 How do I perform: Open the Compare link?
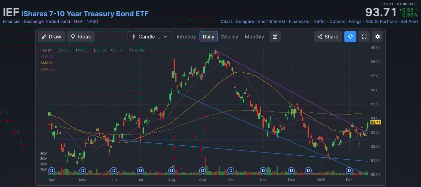click(x=245, y=22)
